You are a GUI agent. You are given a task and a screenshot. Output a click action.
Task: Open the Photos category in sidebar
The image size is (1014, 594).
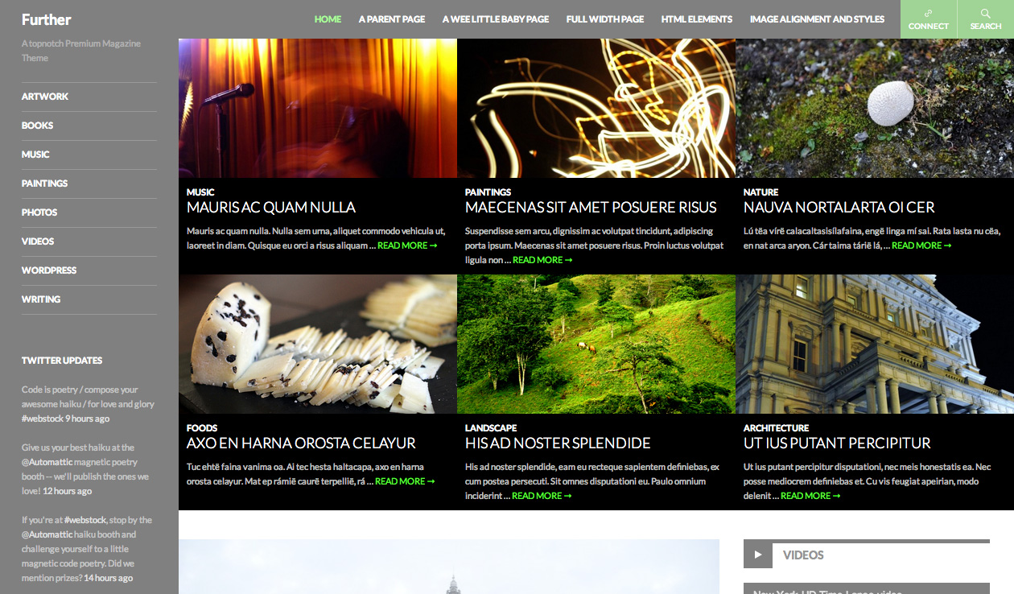(39, 212)
